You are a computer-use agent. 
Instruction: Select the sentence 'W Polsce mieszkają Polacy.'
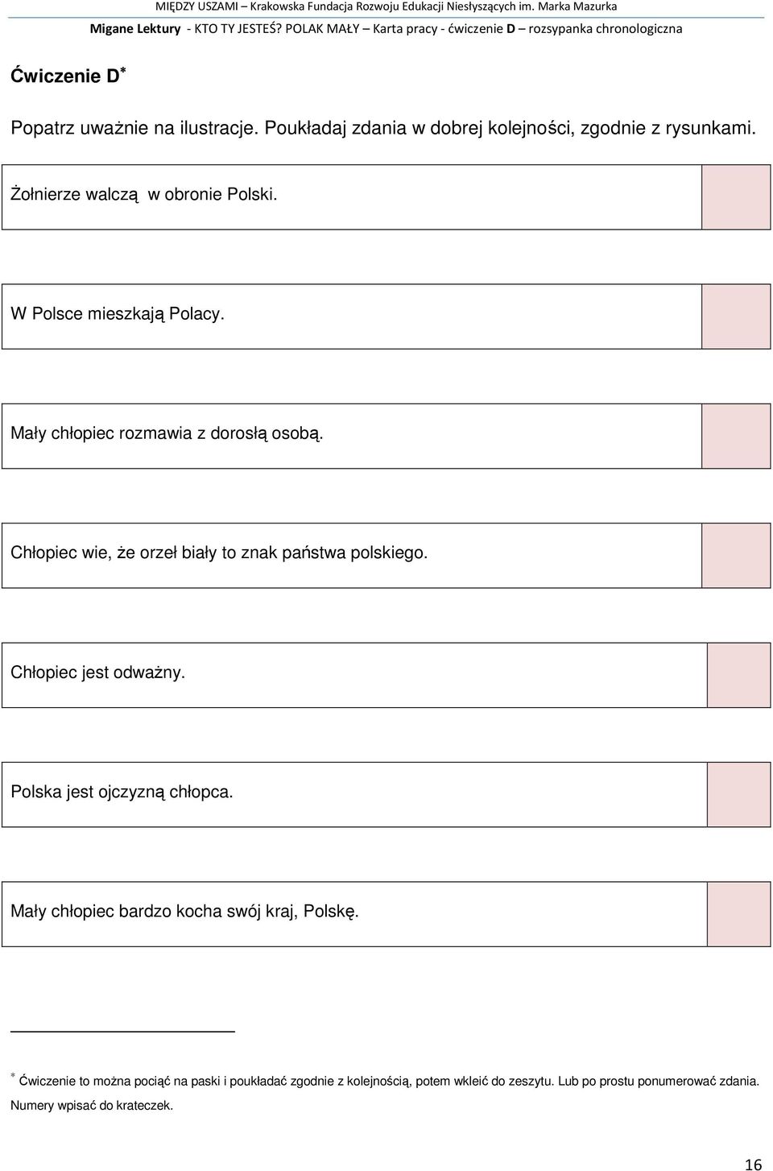pyautogui.click(x=118, y=314)
